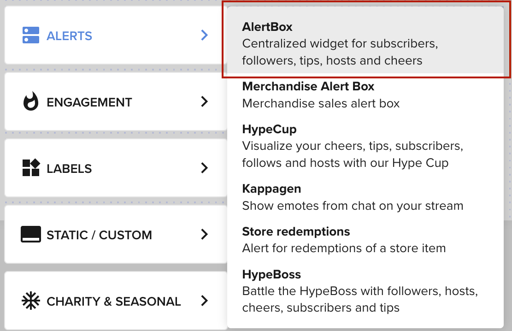Open the STATIC / CUSTOM category label
The height and width of the screenshot is (331, 512).
coord(99,235)
